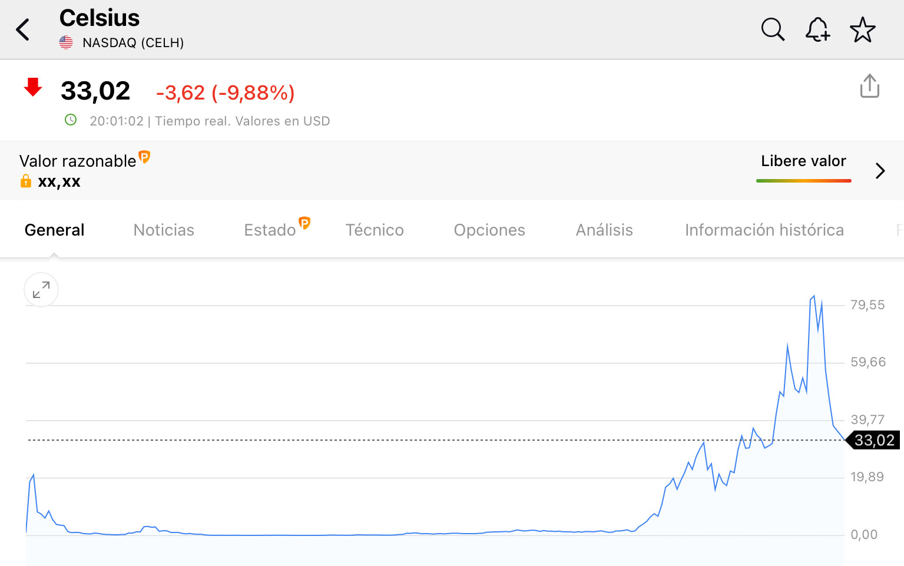This screenshot has height=566, width=904.
Task: Expand the chart to fullscreen
Action: 41,290
